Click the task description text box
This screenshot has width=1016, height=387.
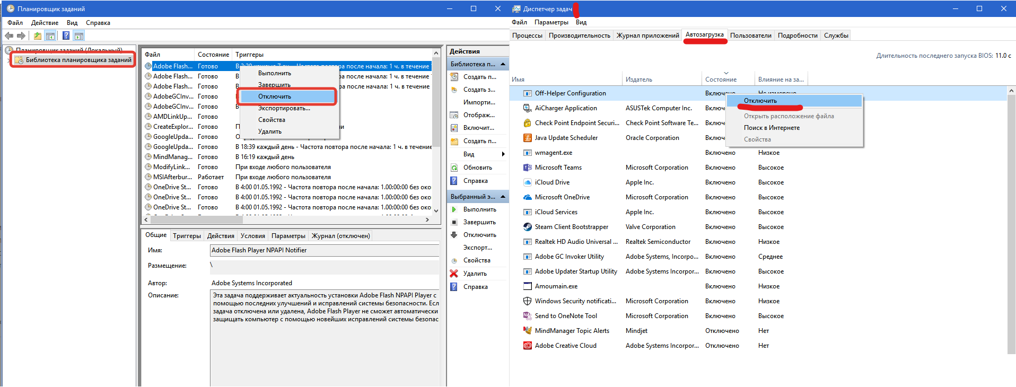click(325, 338)
